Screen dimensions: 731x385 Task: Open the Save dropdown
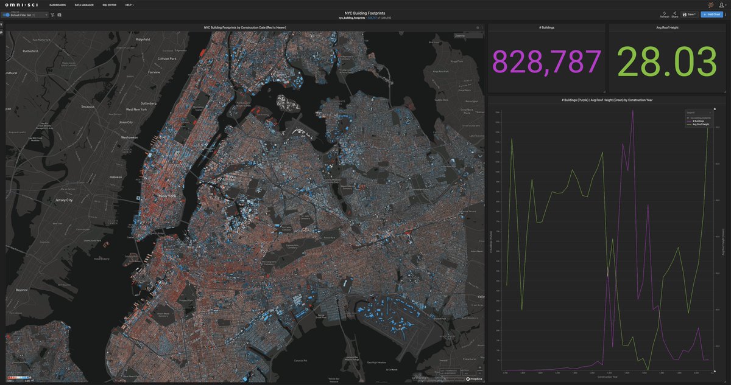click(689, 14)
